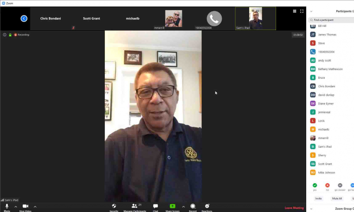
Task: Open the Chat window
Action: 155,208
